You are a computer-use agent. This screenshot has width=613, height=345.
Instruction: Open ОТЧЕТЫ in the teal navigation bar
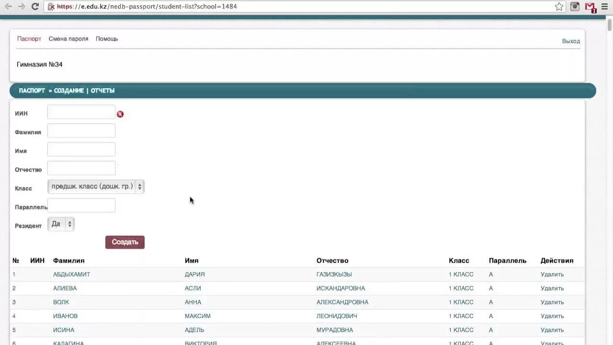(103, 91)
